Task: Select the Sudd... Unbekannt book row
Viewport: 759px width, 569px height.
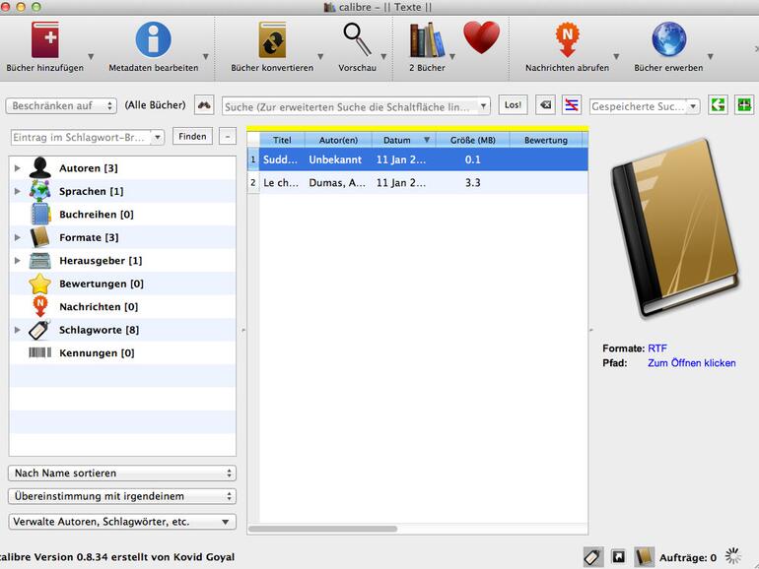Action: 417,159
